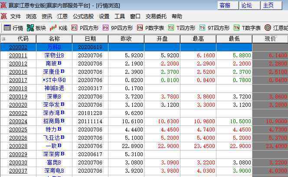The height and width of the screenshot is (177, 288).
Task: Open stock code 200030 link
Action: tap(18, 163)
